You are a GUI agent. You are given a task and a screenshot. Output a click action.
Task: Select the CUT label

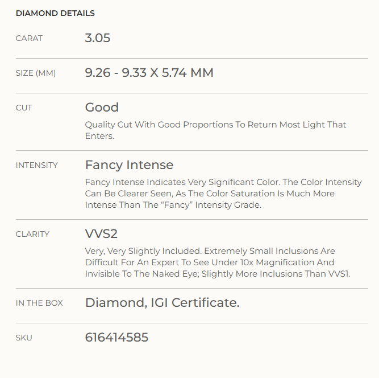(x=24, y=108)
